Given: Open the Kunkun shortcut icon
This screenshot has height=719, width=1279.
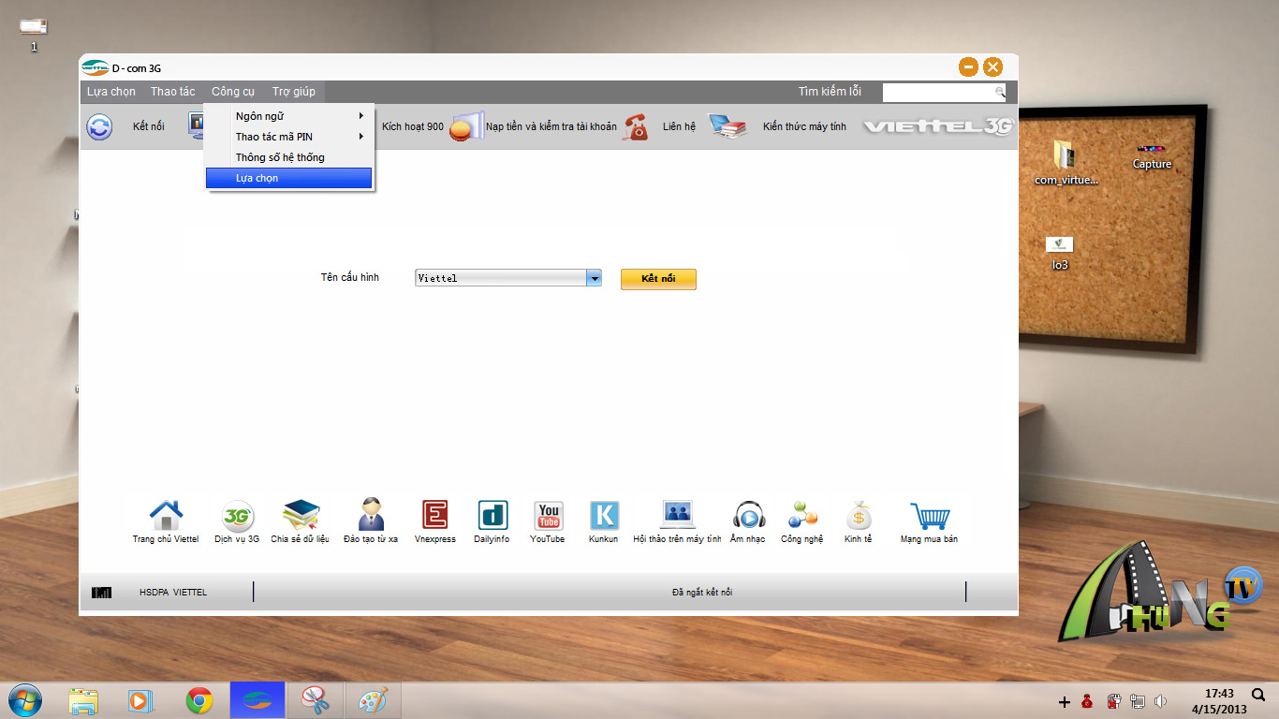Looking at the screenshot, I should pos(604,515).
